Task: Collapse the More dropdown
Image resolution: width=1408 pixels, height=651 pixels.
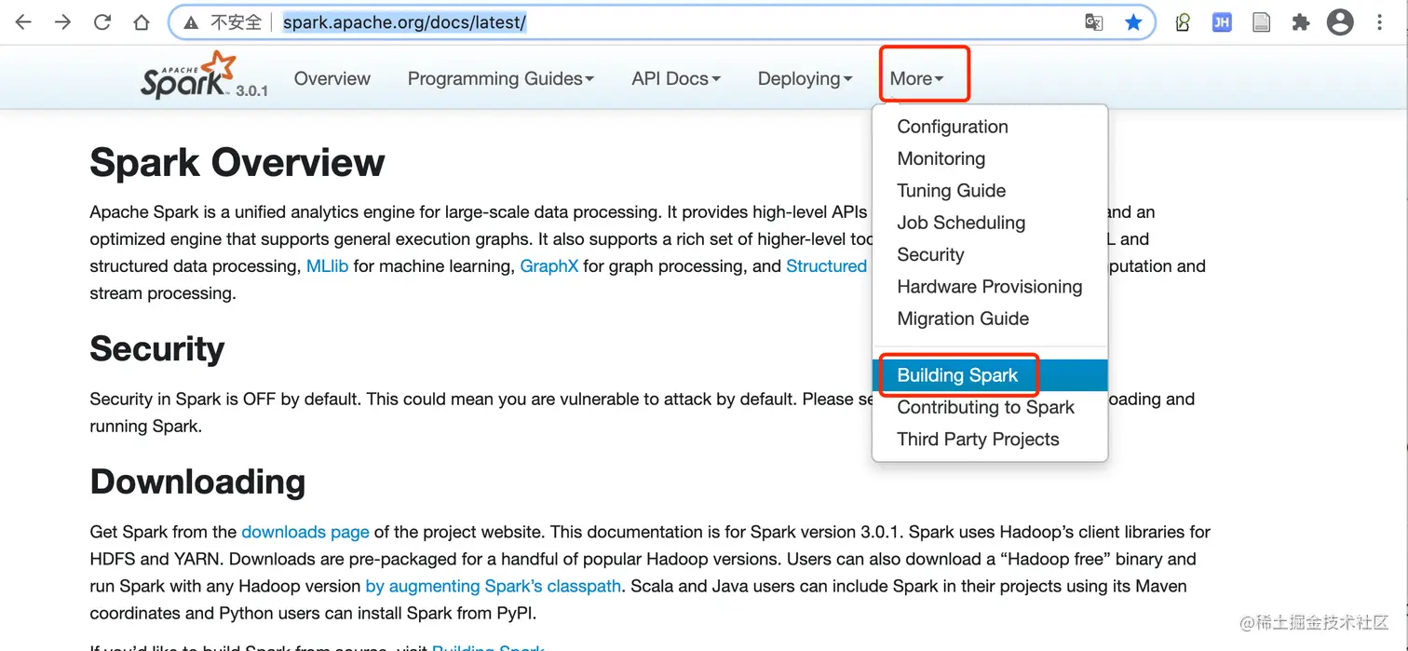Action: [917, 79]
